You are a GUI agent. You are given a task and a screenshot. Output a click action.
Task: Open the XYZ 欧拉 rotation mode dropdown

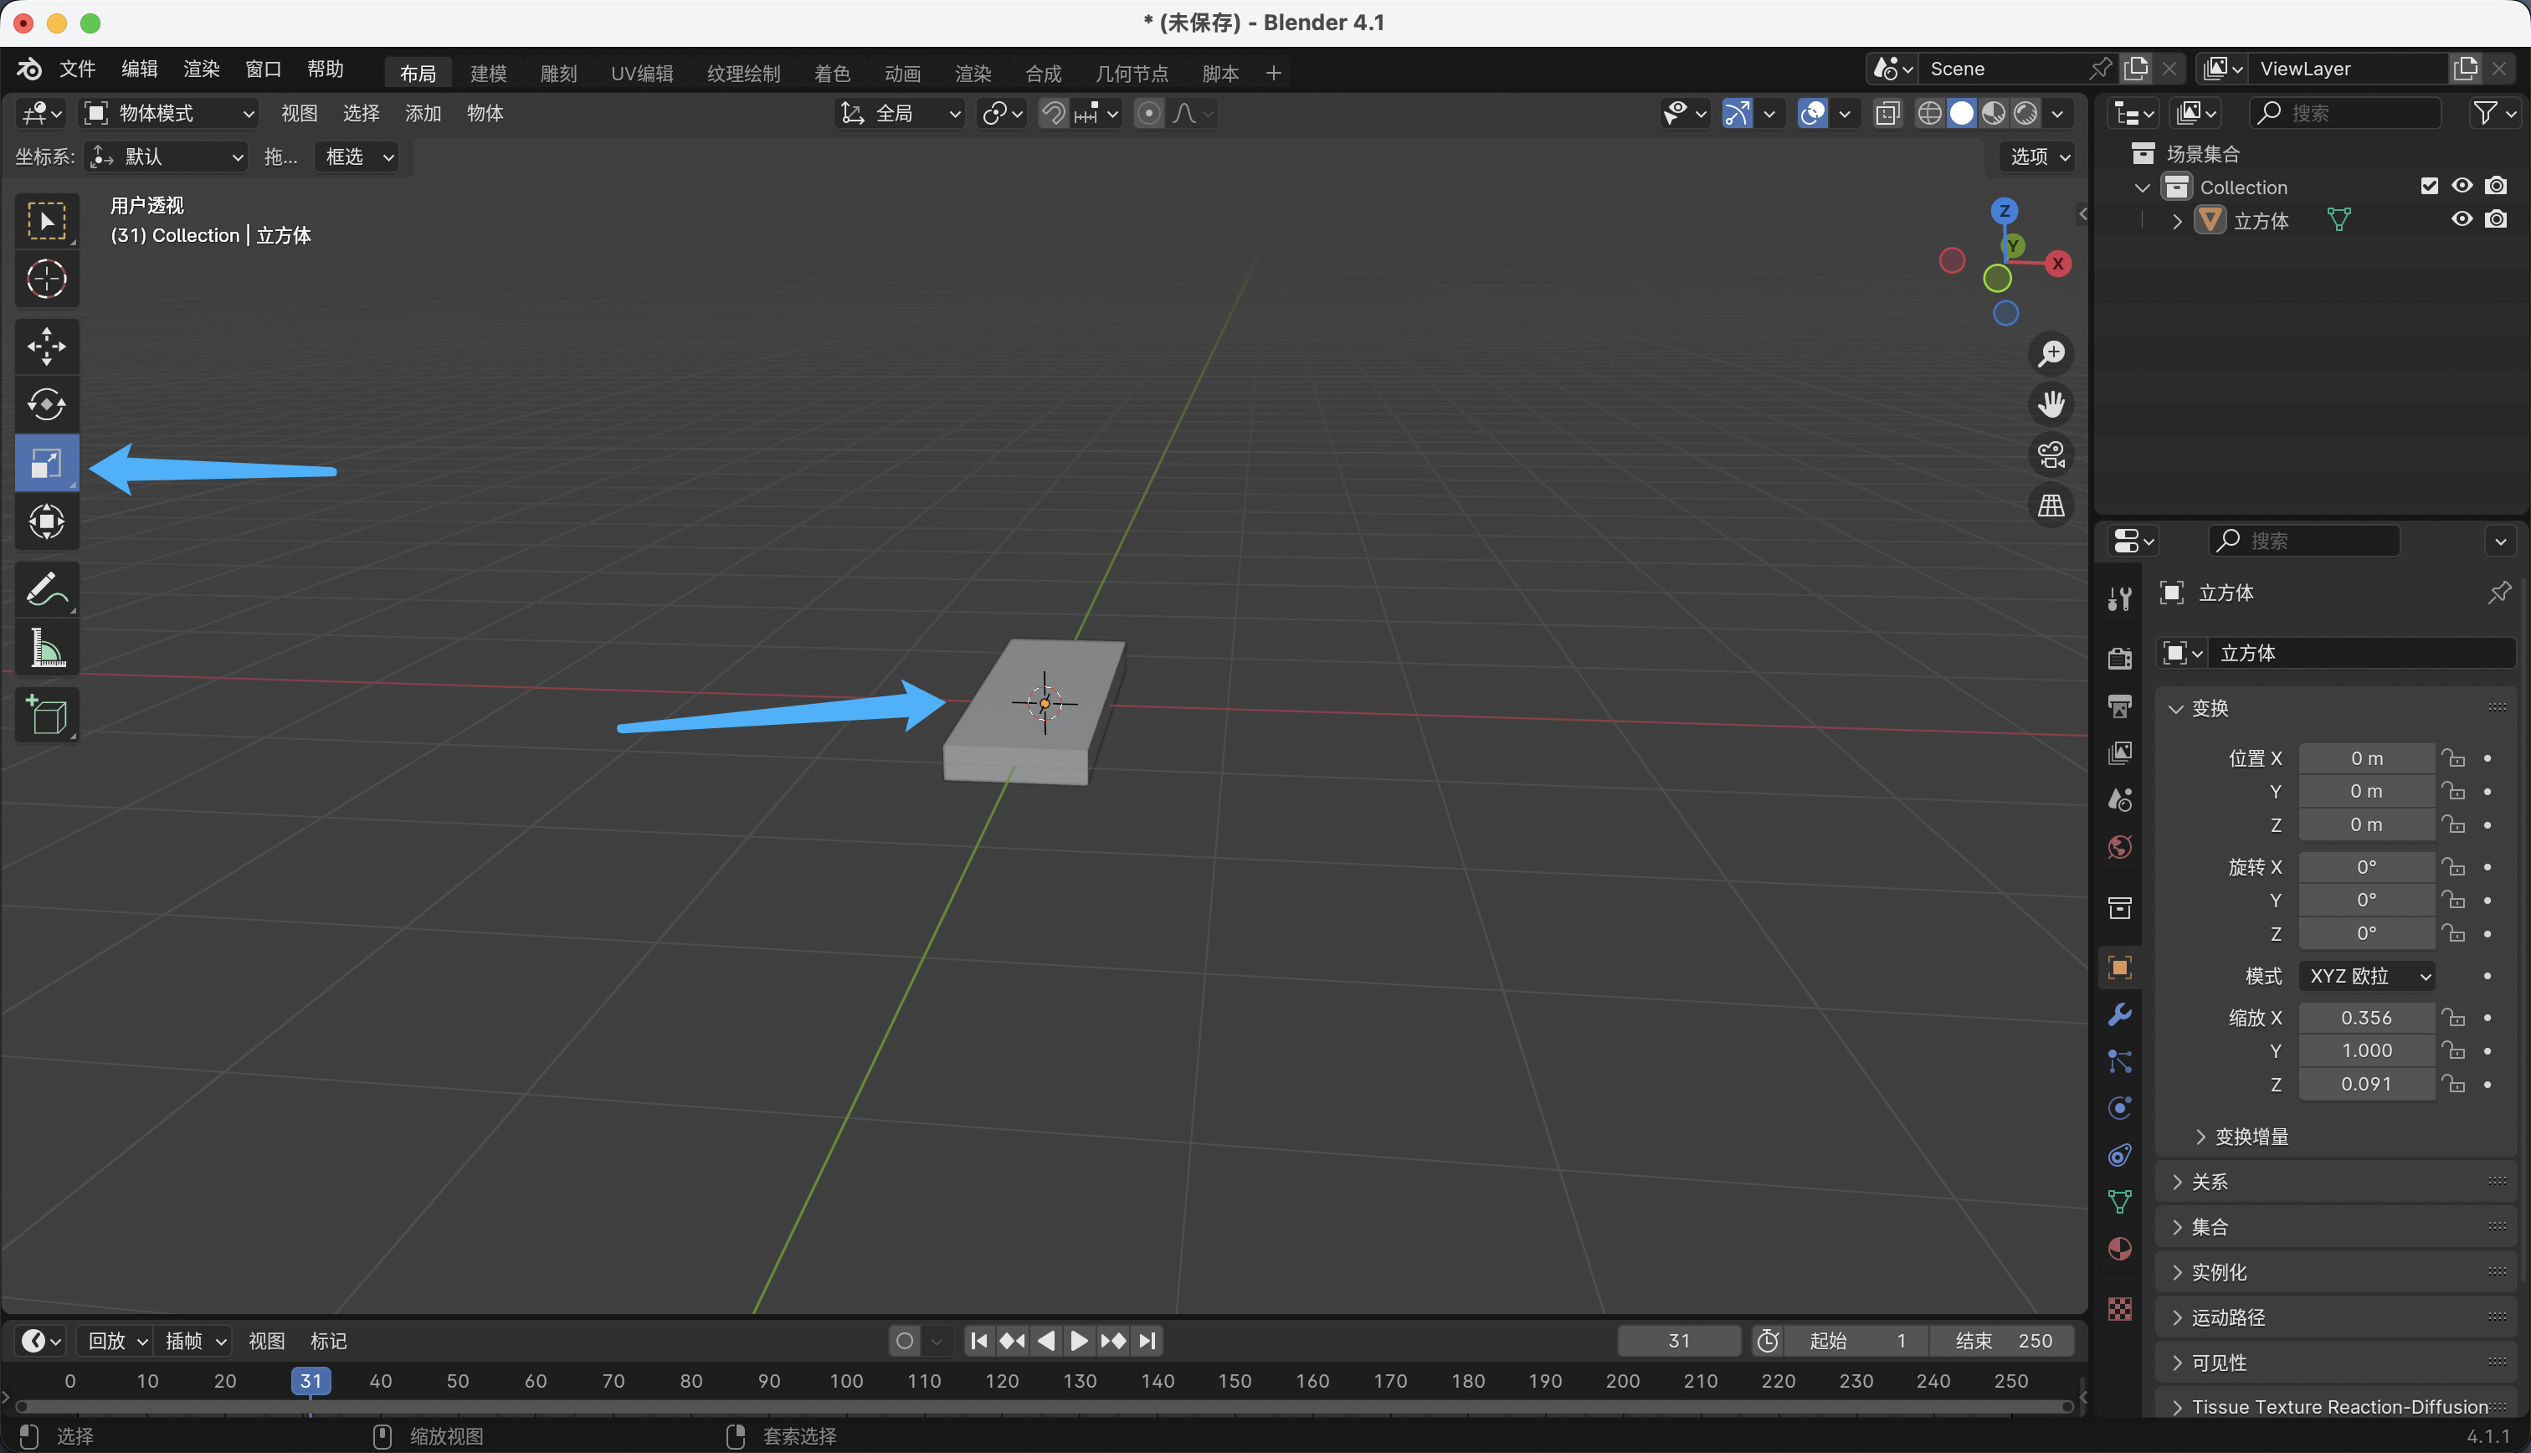(2368, 976)
